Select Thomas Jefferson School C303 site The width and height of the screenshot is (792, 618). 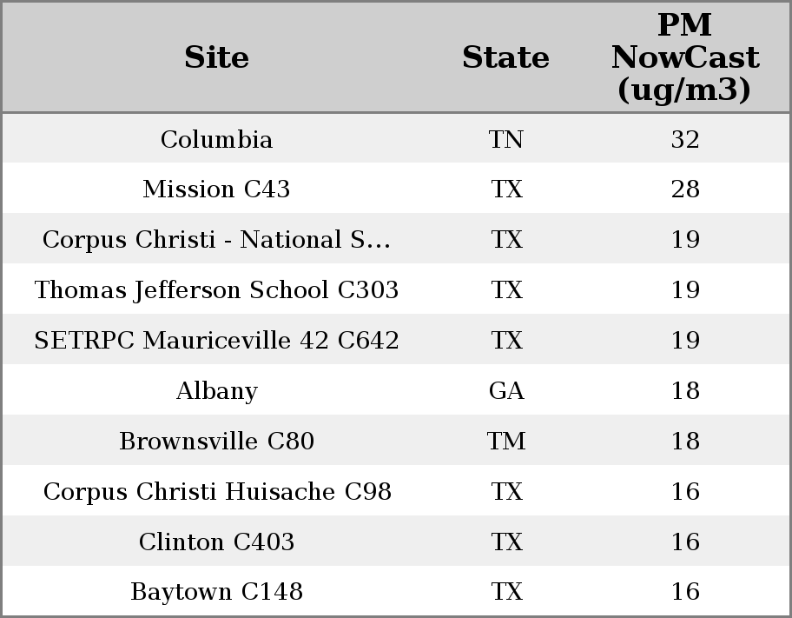pyautogui.click(x=216, y=290)
